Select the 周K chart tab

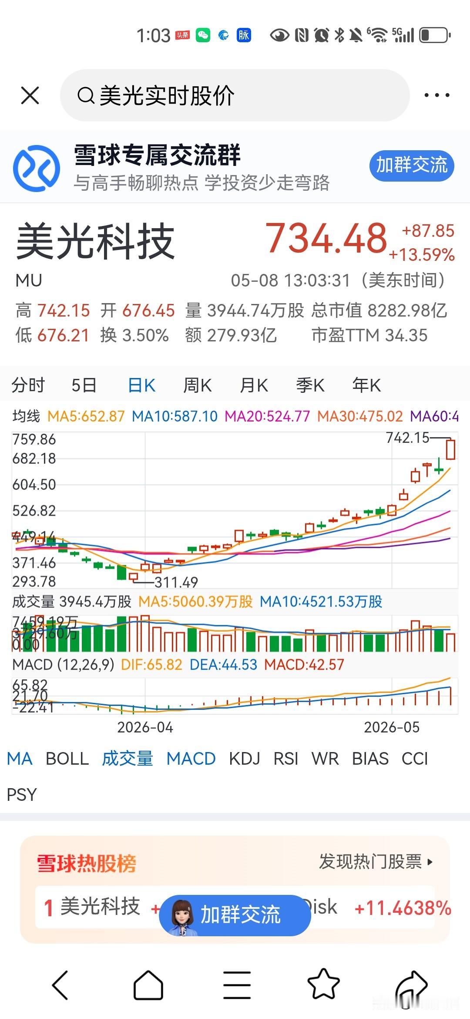click(197, 385)
